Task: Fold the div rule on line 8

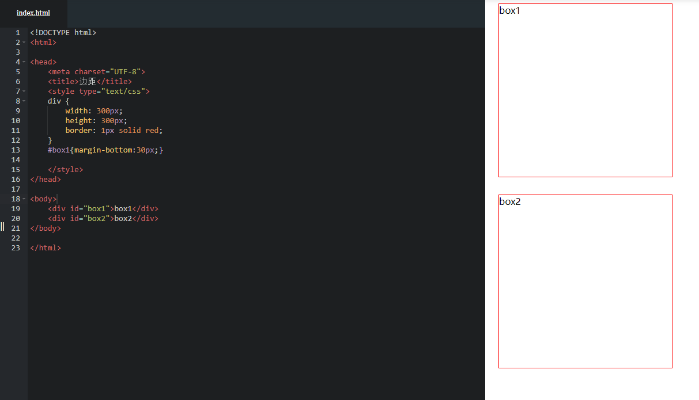Action: (x=24, y=101)
